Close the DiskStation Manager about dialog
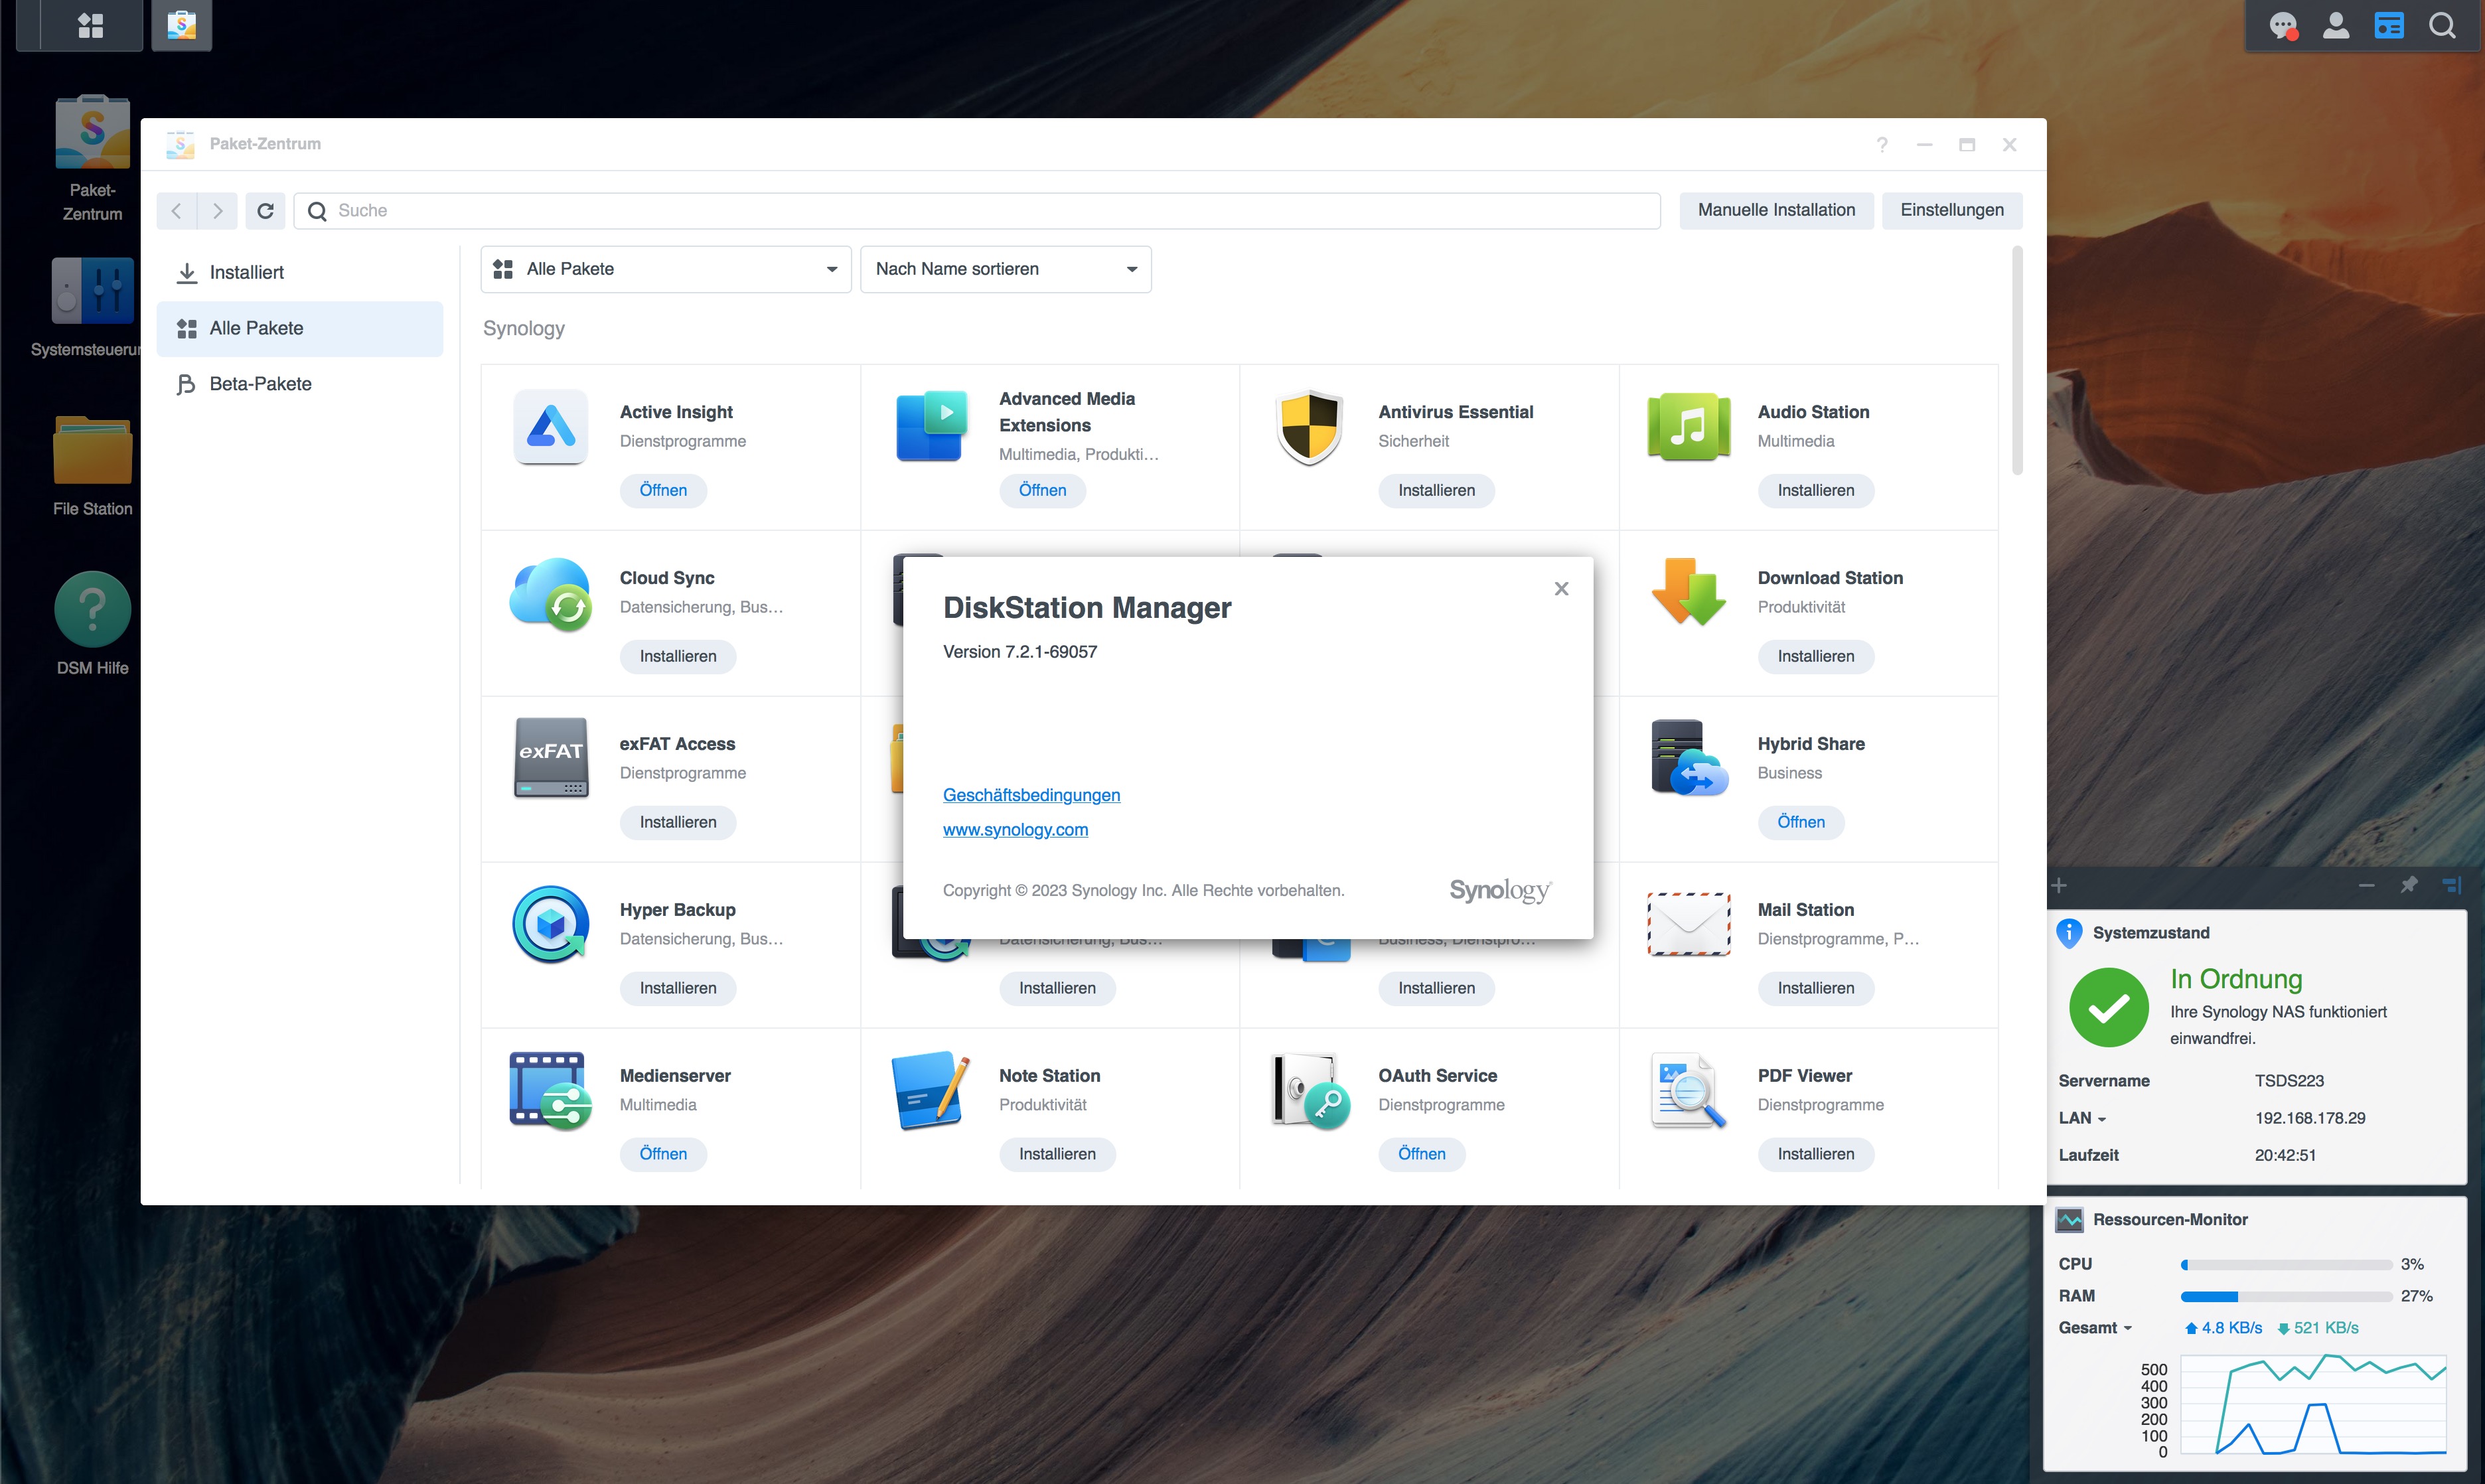The height and width of the screenshot is (1484, 2485). pos(1561,589)
